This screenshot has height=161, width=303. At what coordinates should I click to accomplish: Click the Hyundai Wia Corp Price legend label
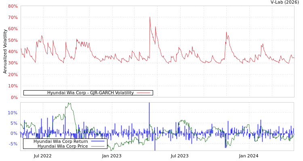click(x=62, y=146)
